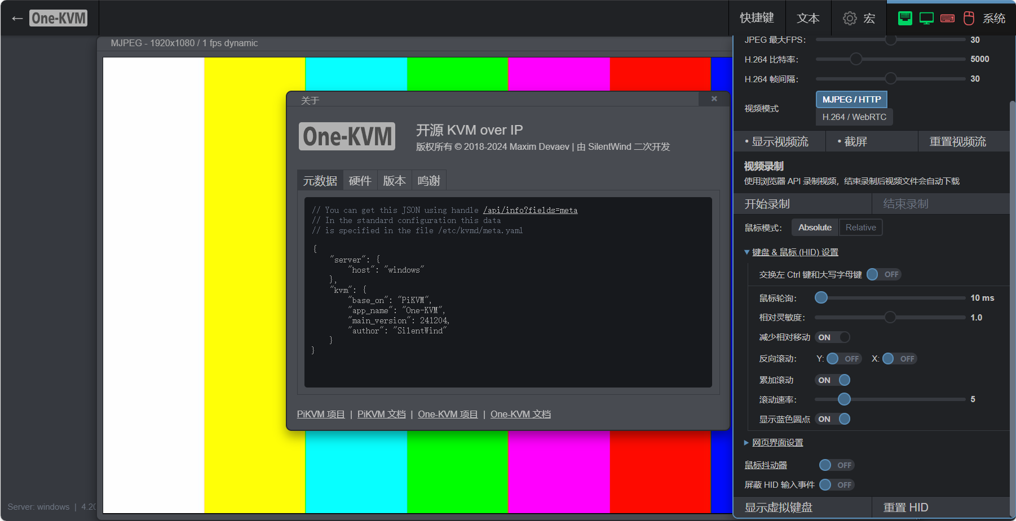Screen dimensions: 1016x521
Task: Open the 宏 macro gear menu
Action: [859, 19]
